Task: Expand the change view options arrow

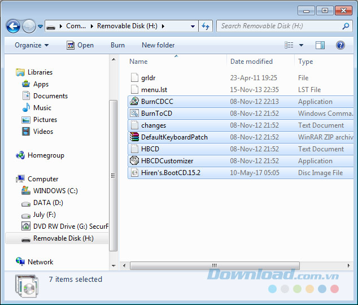Action: 302,45
